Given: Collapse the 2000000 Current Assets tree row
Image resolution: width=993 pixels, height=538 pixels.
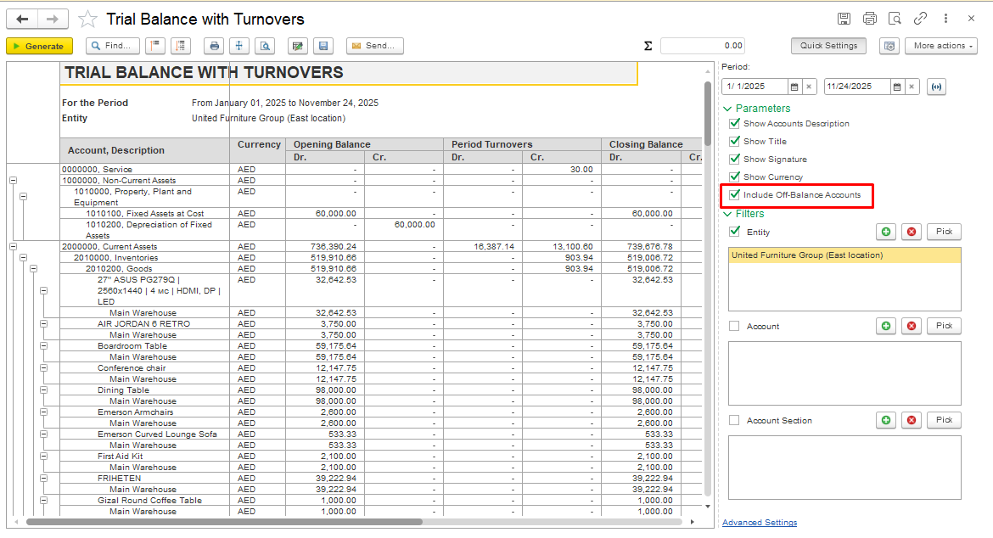Looking at the screenshot, I should [x=13, y=247].
